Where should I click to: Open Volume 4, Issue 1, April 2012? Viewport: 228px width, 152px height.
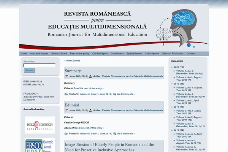tap(189, 135)
